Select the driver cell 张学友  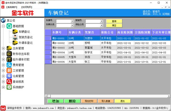point(92,52)
